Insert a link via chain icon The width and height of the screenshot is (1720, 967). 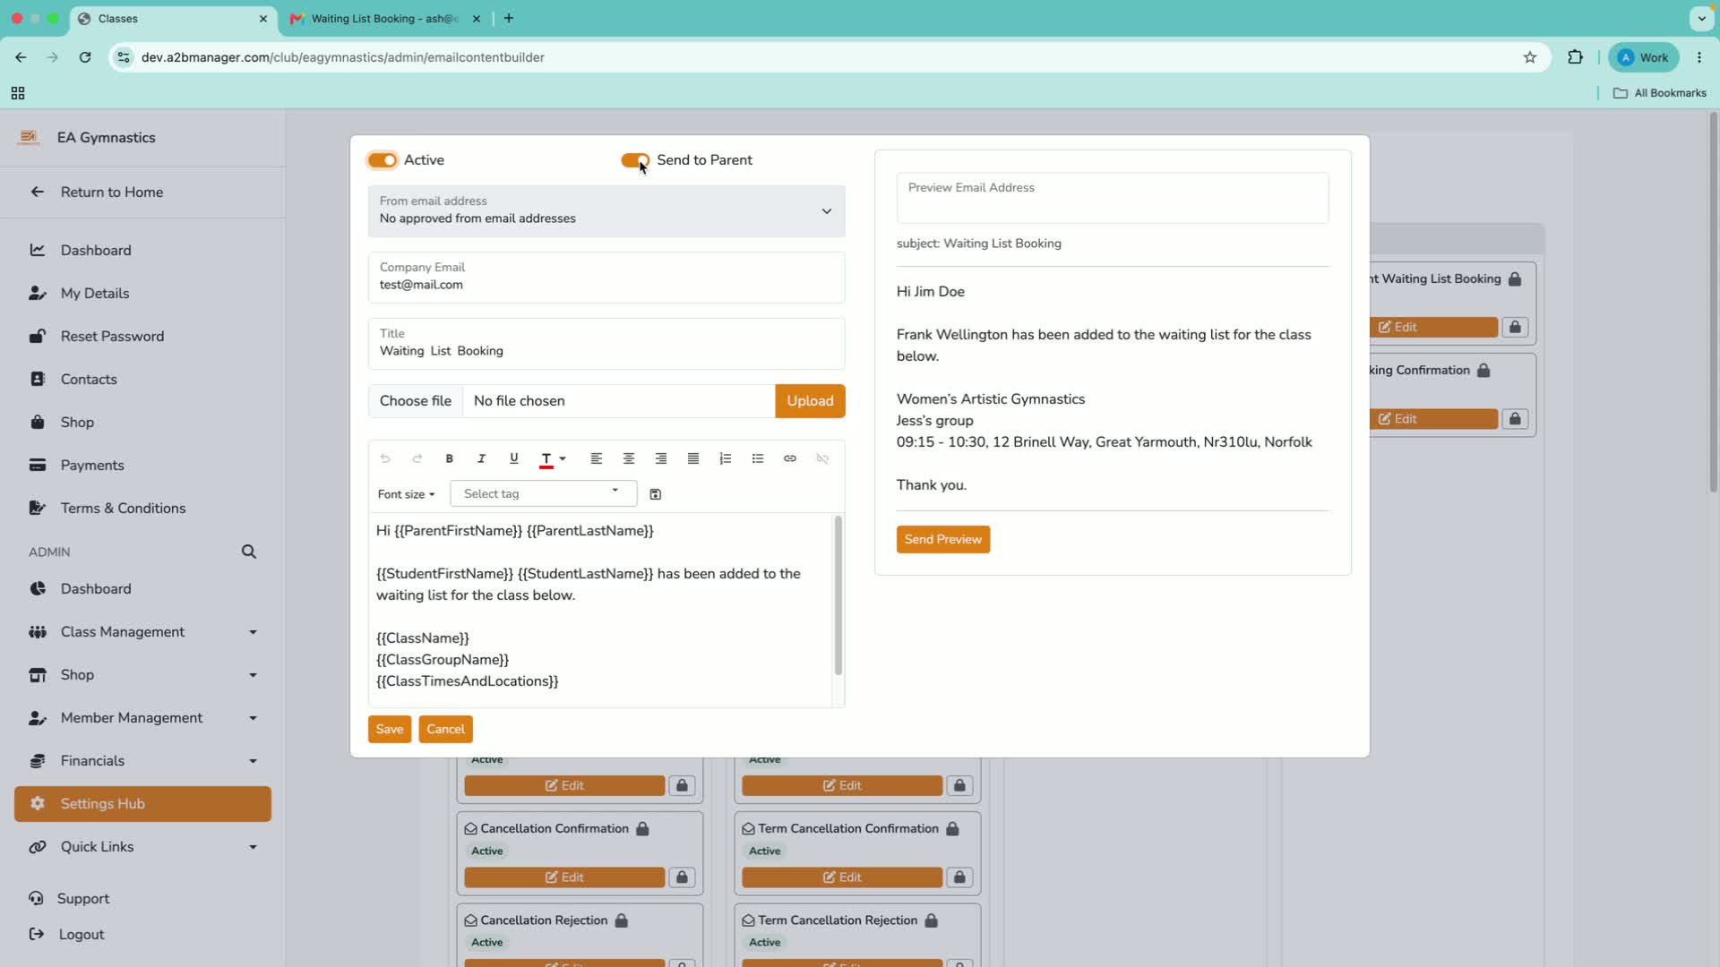789,458
